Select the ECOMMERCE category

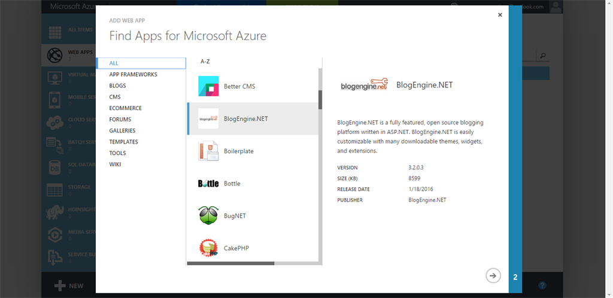(126, 108)
